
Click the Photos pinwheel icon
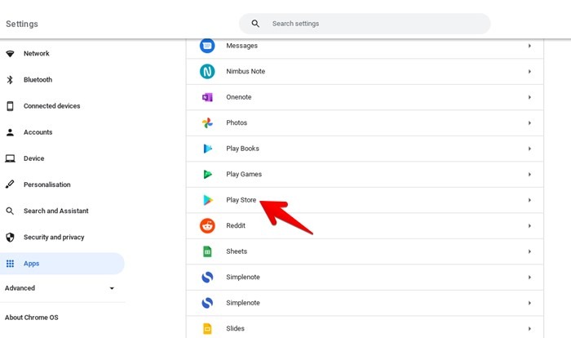207,123
